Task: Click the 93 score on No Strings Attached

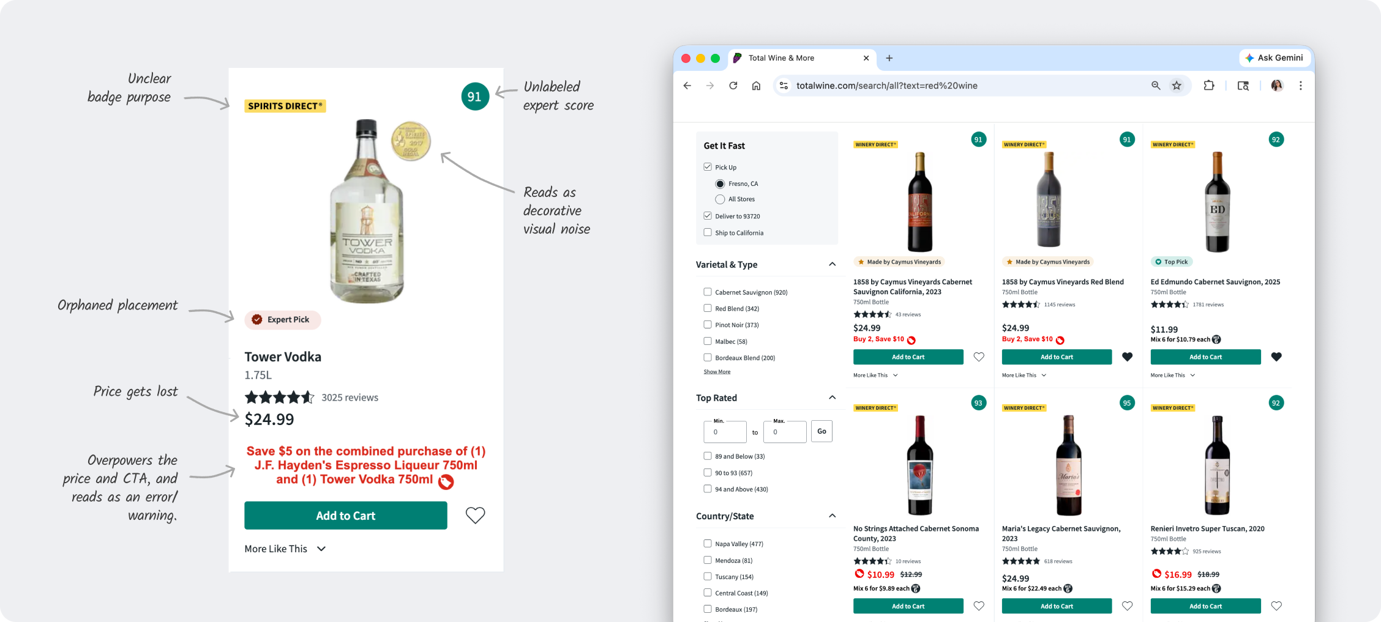Action: pos(978,403)
